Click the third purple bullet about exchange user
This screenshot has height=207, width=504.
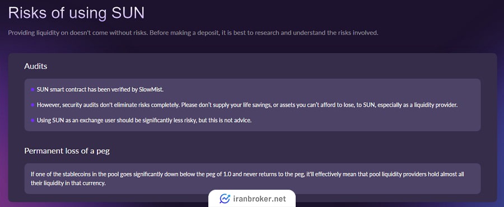pos(32,120)
